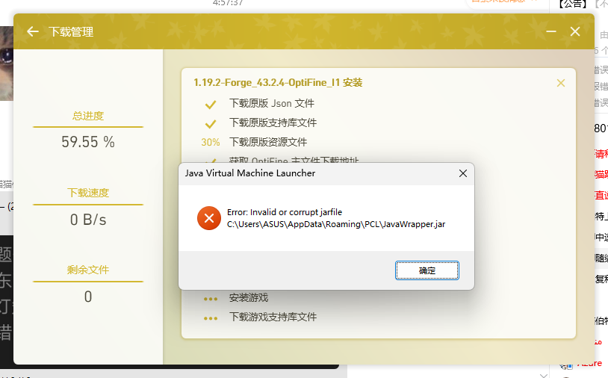Screen dimensions: 608x378
Task: Click the 1.19.2-Forge_43.2.4-OptiFine_I1 安装 title
Action: tap(278, 83)
